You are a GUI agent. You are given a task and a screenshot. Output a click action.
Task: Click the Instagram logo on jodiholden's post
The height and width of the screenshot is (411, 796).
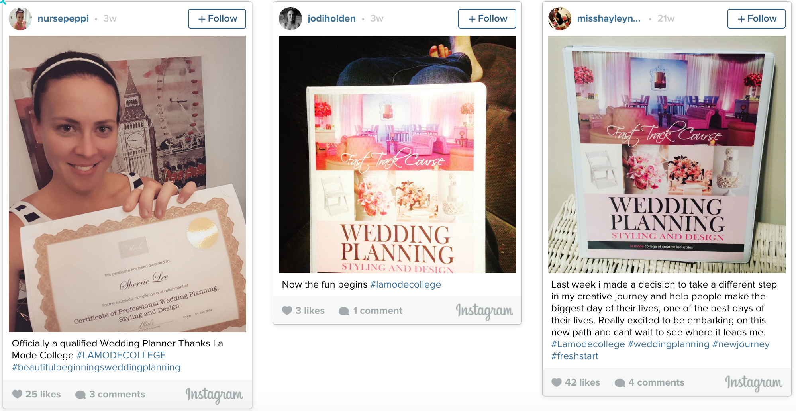coord(484,311)
